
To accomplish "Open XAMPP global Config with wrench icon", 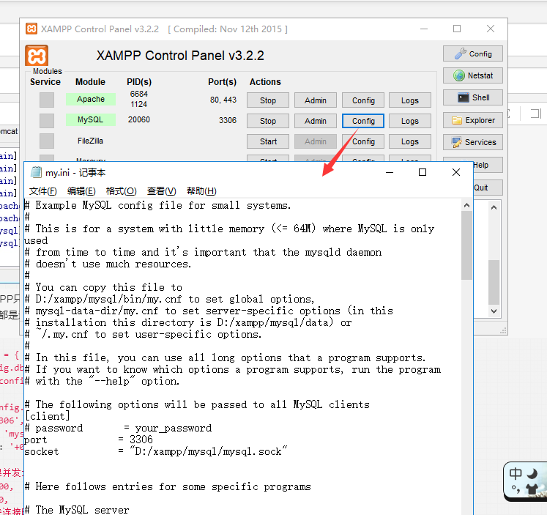I will click(473, 53).
